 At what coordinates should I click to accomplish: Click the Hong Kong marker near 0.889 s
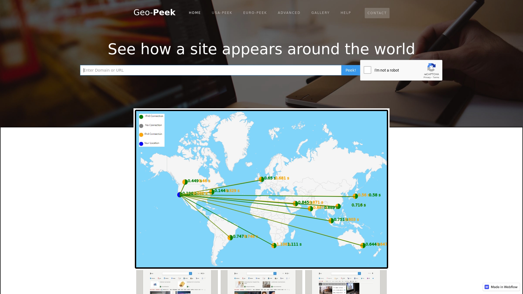tap(338, 206)
